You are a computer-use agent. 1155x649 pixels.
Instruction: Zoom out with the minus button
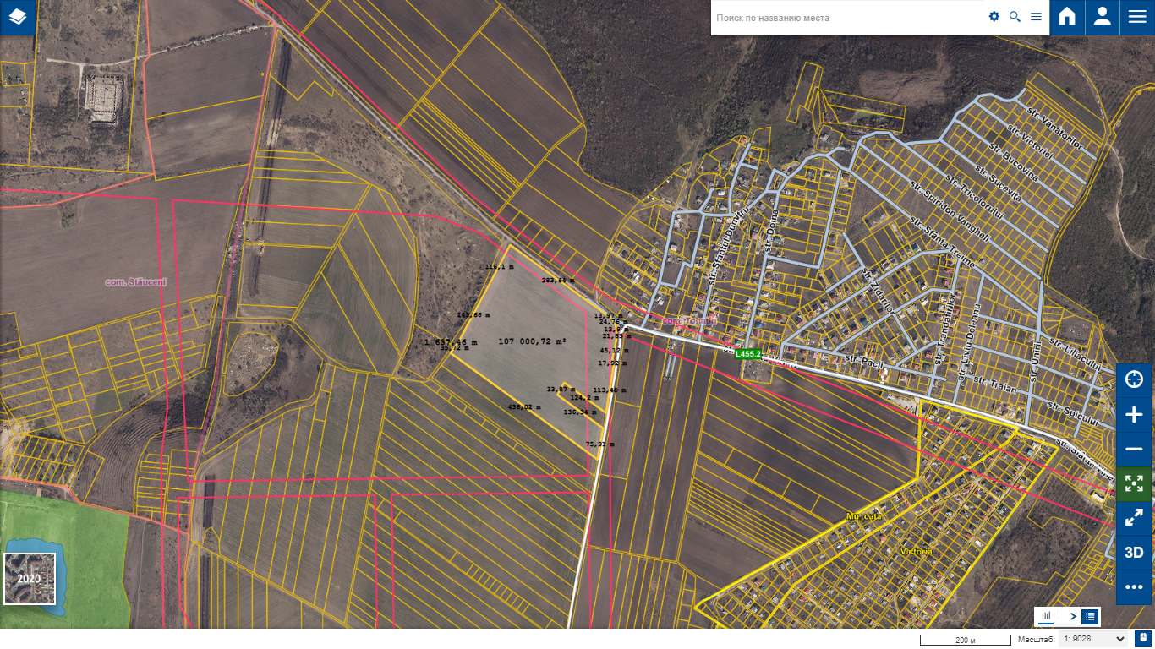click(x=1134, y=449)
